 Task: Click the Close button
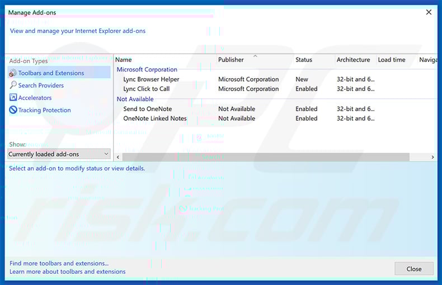[x=414, y=269]
